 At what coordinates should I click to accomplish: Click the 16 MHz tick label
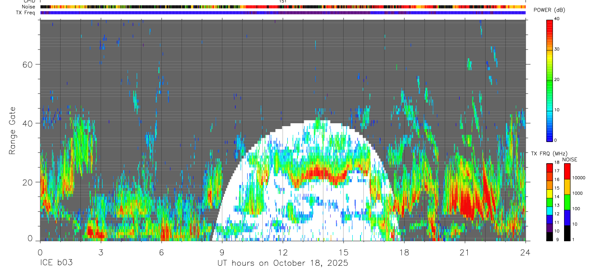click(557, 180)
